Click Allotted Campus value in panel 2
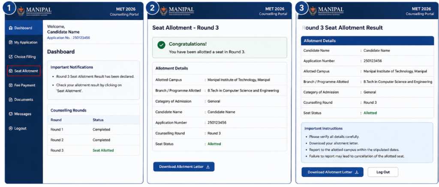Viewport: 439px width, 187px height. pos(239,80)
